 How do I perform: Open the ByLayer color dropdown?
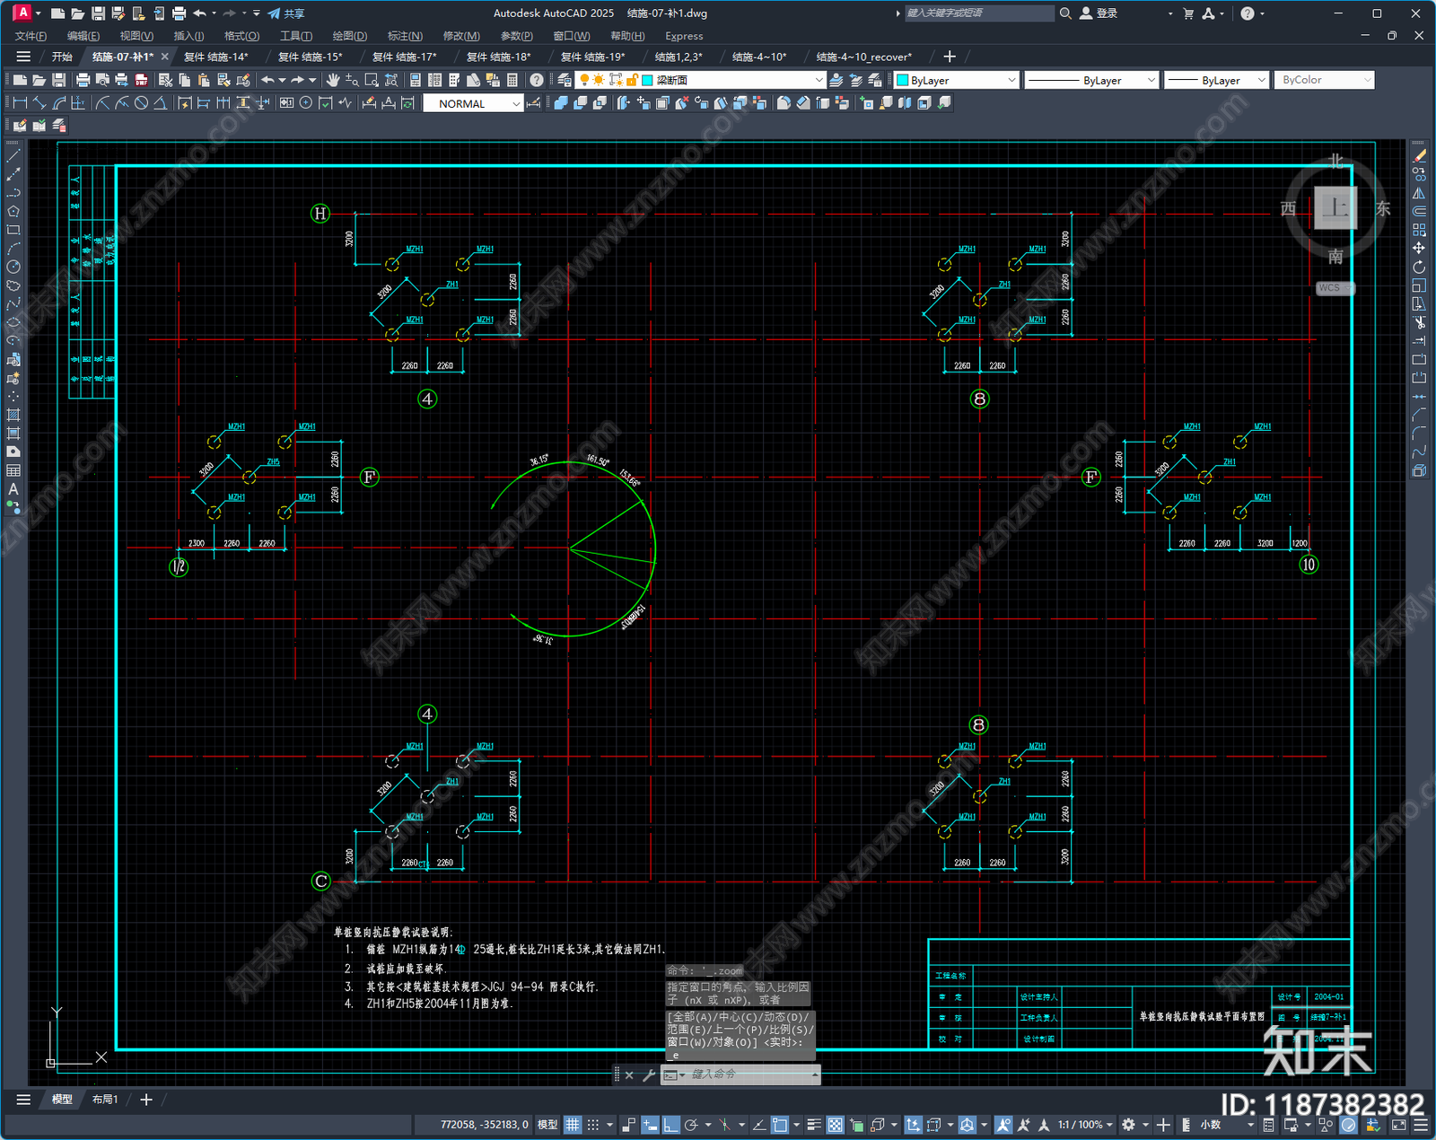957,80
